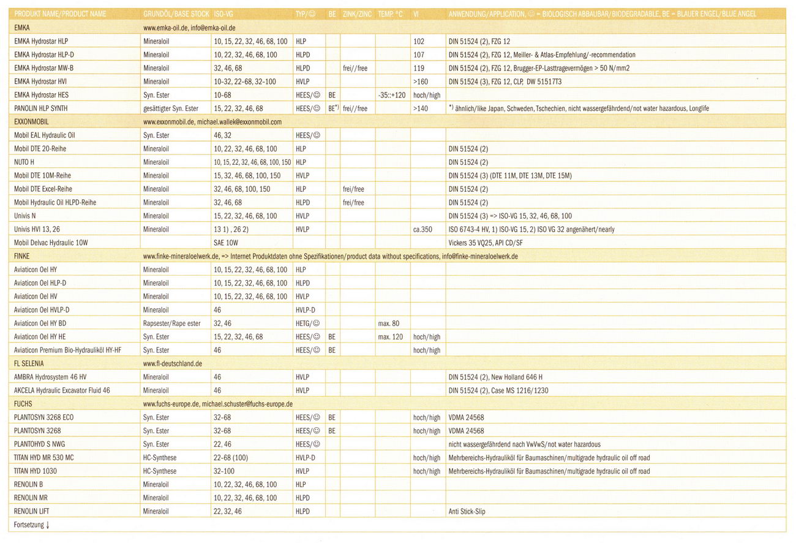
Task: Click the smiley icon in PLANTOSYN 3268 ECO row
Action: click(317, 418)
